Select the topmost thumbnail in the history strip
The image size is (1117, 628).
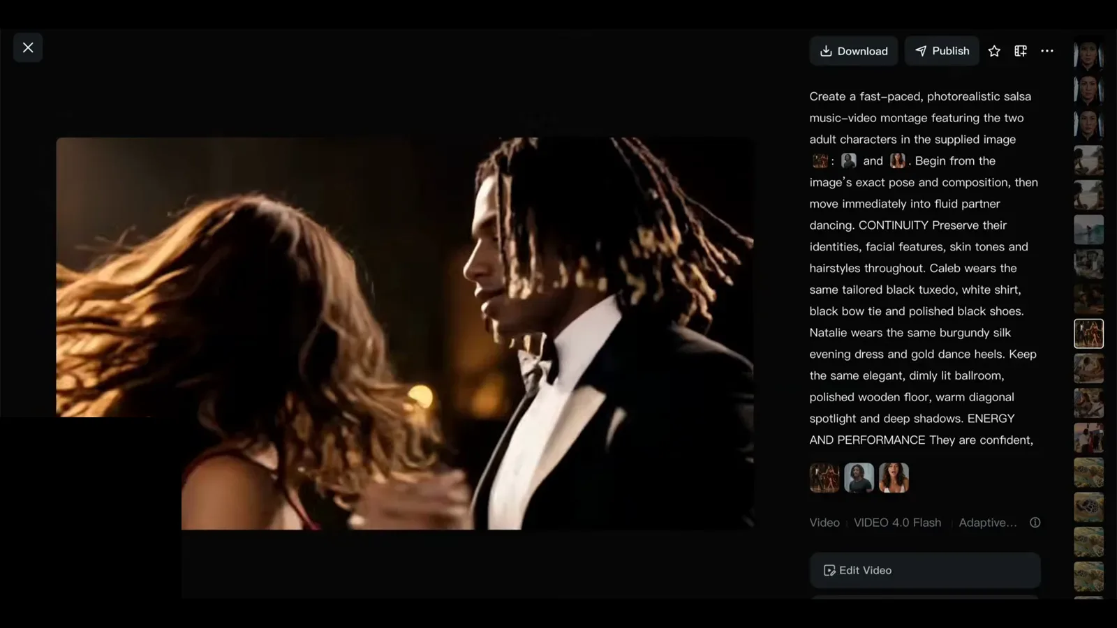click(1088, 54)
